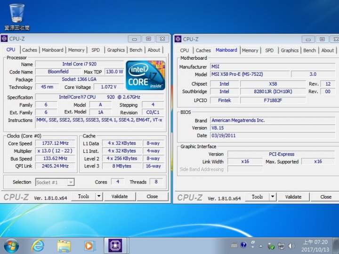
Task: Switch to SPD tab in right window
Action: [x=269, y=50]
